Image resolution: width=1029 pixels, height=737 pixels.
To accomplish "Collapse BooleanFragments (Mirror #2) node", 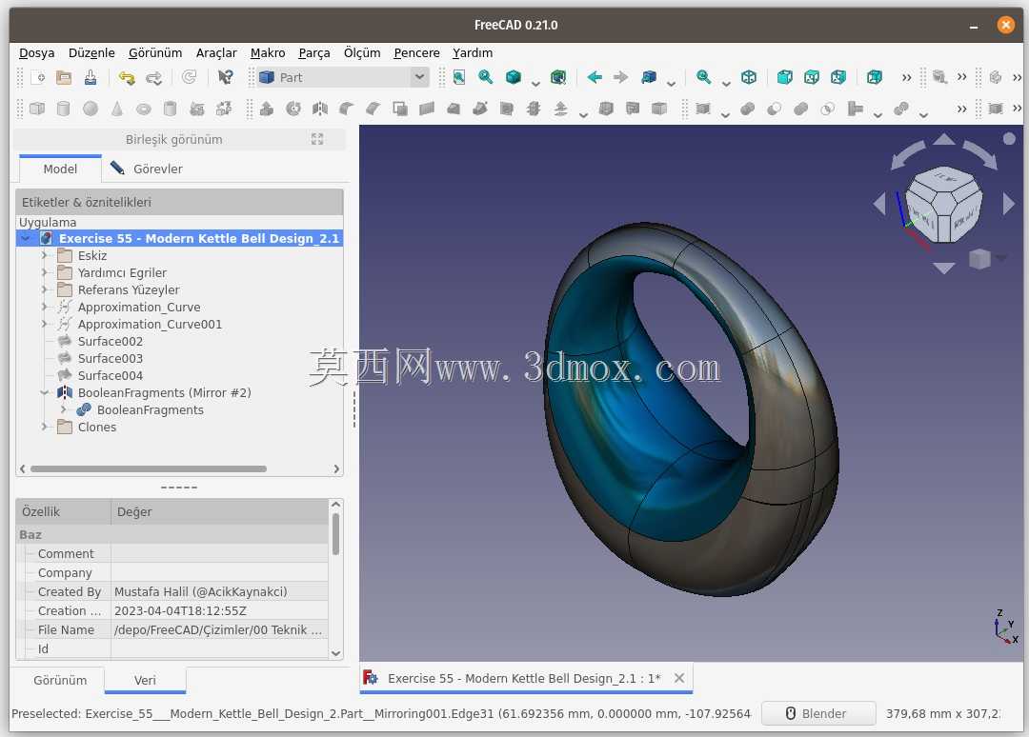I will click(45, 392).
